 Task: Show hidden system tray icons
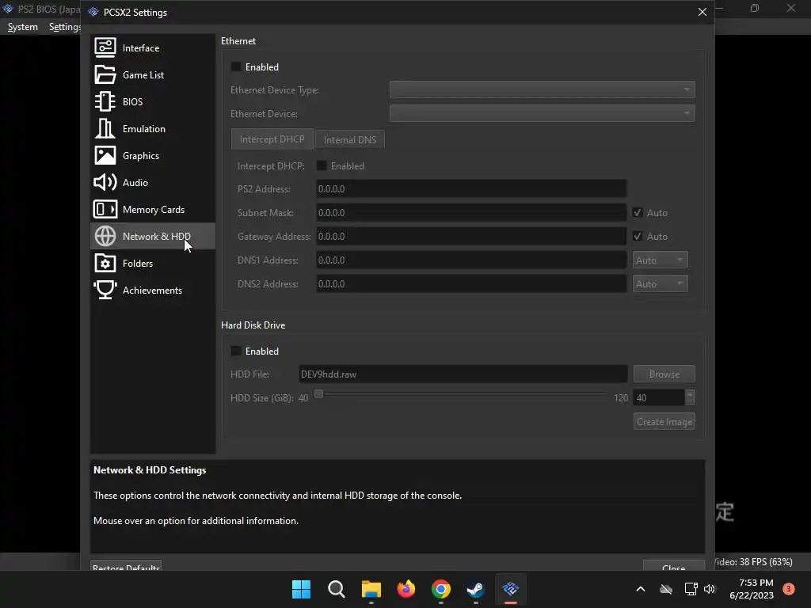[640, 589]
